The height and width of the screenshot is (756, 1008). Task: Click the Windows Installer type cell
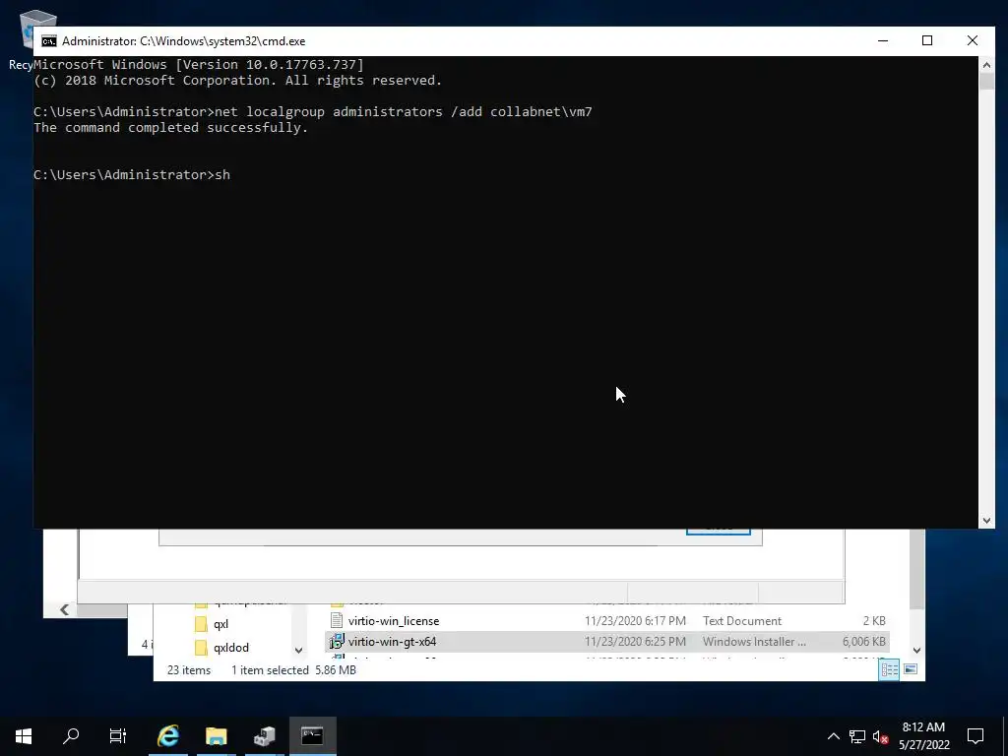pyautogui.click(x=754, y=642)
